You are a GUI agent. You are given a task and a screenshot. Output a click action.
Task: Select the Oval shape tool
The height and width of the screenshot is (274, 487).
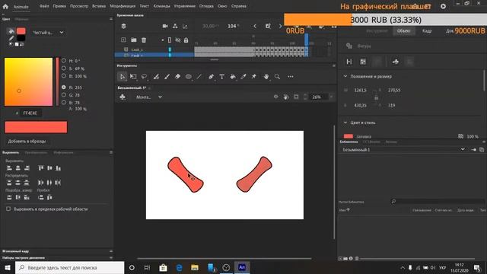(x=189, y=77)
